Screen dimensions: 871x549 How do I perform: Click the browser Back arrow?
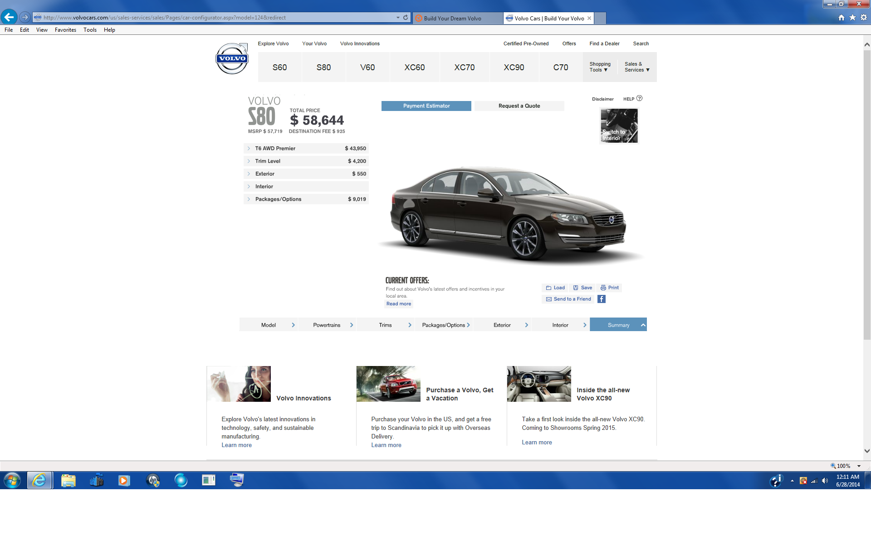[9, 17]
